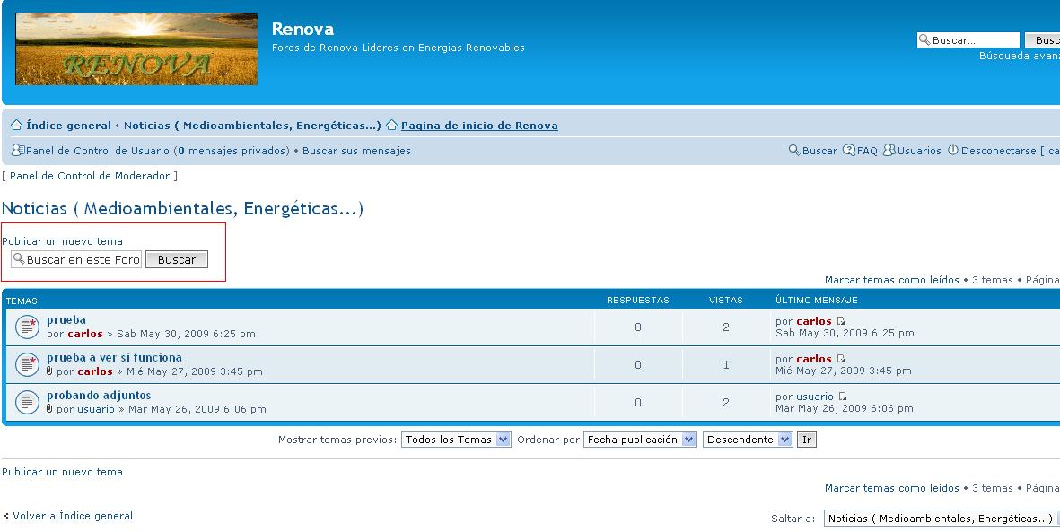The height and width of the screenshot is (532, 1060).
Task: Click 'ÚLTIMO MENSAJE' column header
Action: pyautogui.click(x=817, y=301)
